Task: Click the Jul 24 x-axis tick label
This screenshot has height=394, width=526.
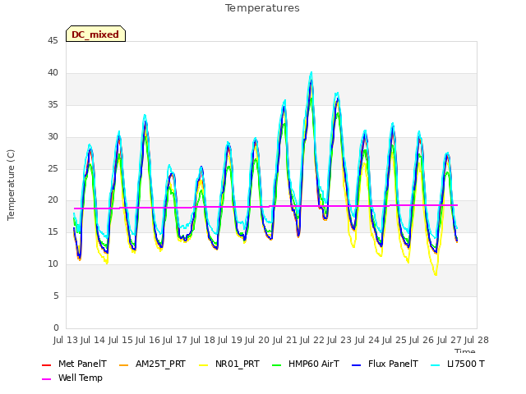Action: (x=367, y=340)
